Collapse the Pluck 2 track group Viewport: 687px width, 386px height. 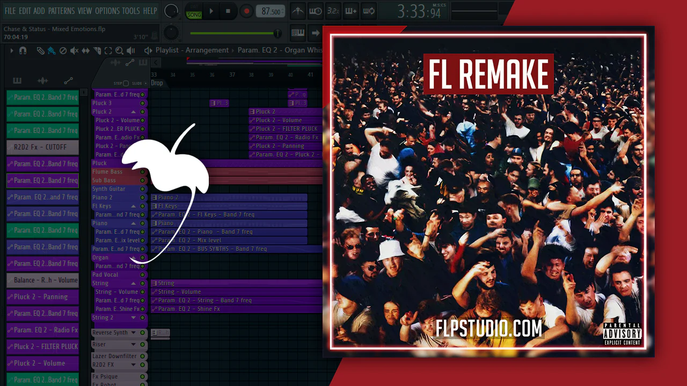tap(133, 112)
